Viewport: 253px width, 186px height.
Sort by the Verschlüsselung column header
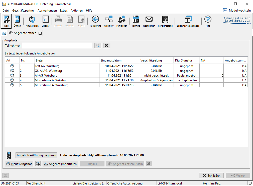tap(156, 60)
